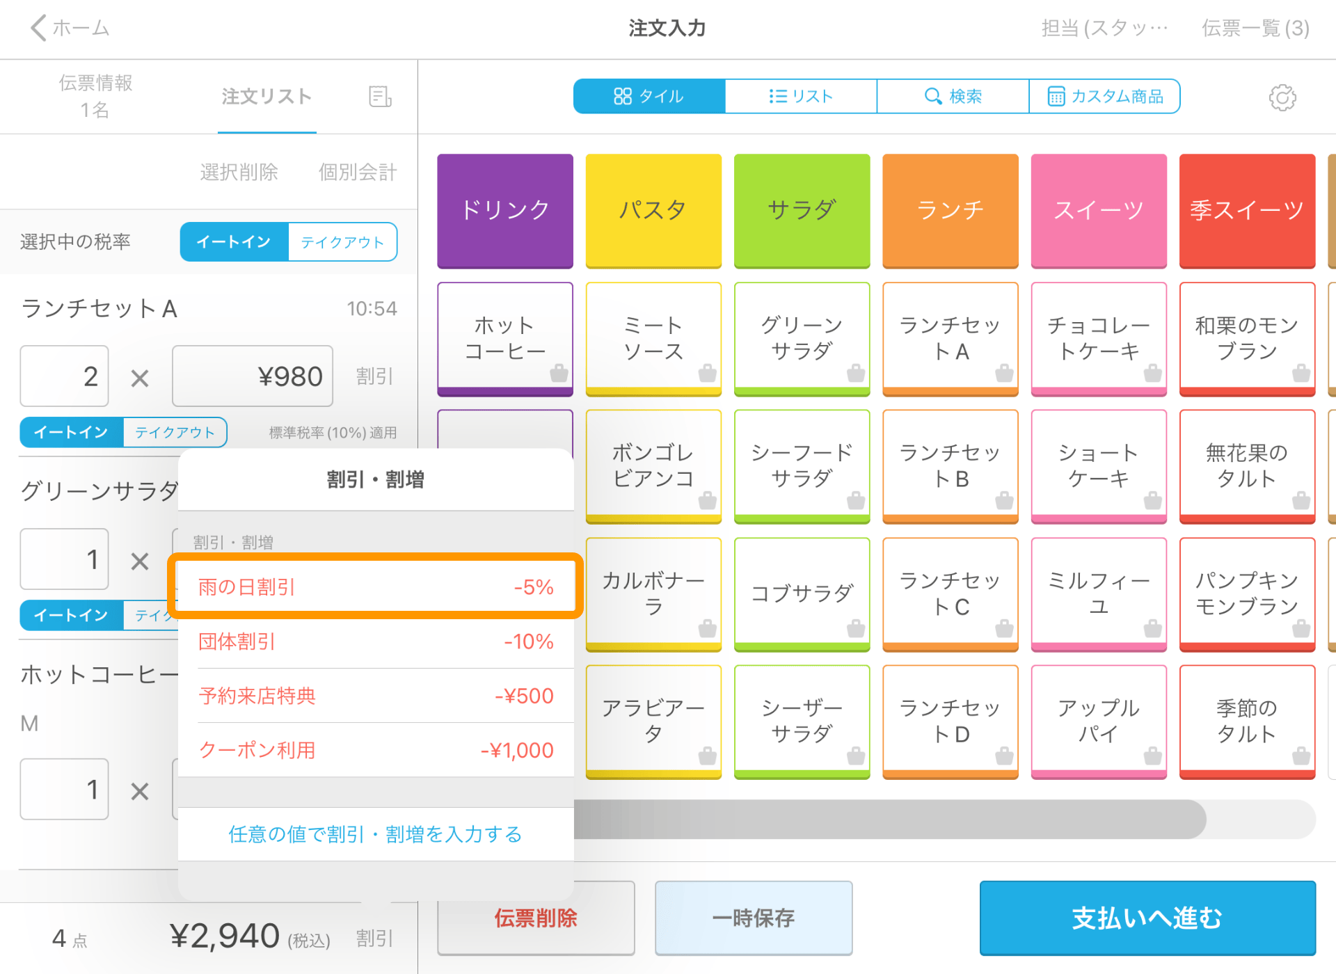The image size is (1336, 974).
Task: Set ランチセットA to イートイン
Action: pos(72,433)
